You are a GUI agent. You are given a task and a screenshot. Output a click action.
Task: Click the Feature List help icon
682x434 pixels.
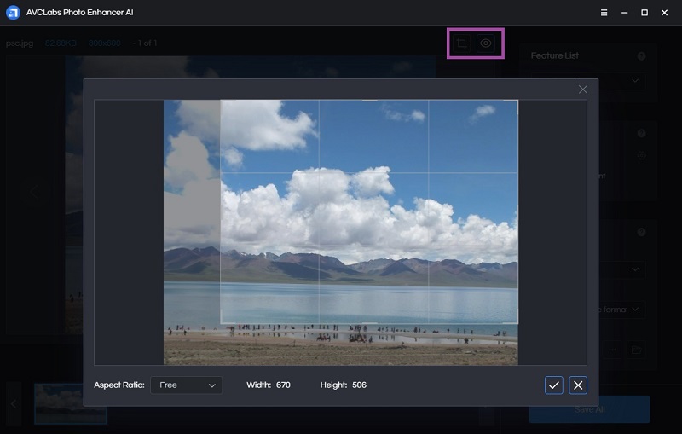pos(642,56)
